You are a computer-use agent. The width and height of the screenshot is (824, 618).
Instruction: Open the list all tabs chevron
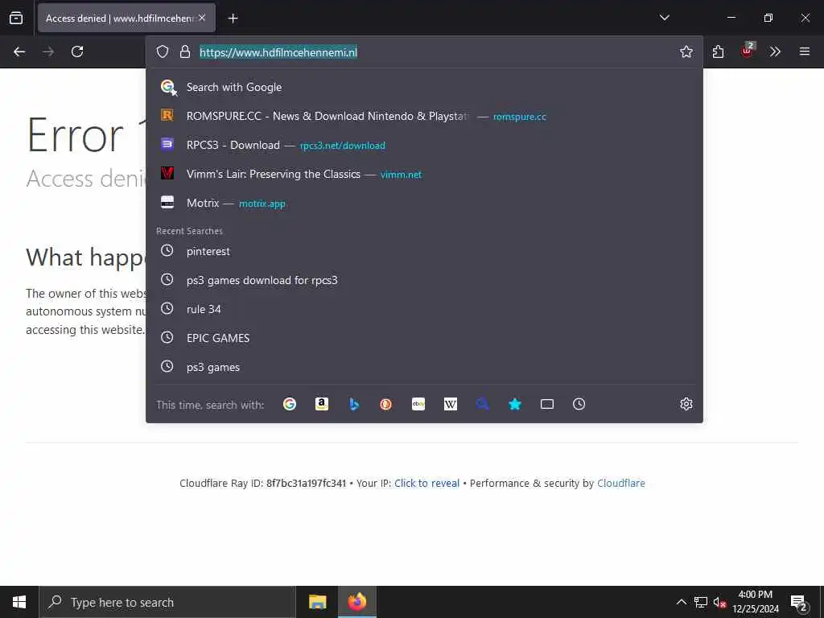664,18
